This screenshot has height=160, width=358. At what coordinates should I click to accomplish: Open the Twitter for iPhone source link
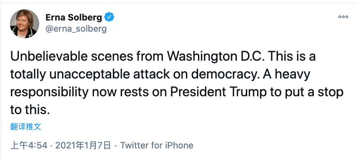click(x=157, y=146)
